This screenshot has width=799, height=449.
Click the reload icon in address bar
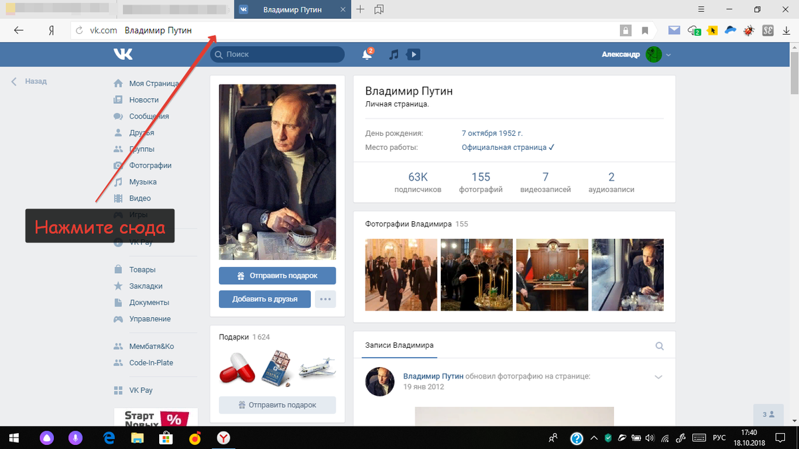(79, 30)
